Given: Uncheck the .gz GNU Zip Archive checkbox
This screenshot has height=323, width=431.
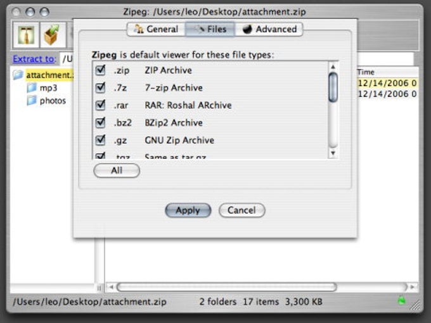Looking at the screenshot, I should click(100, 140).
